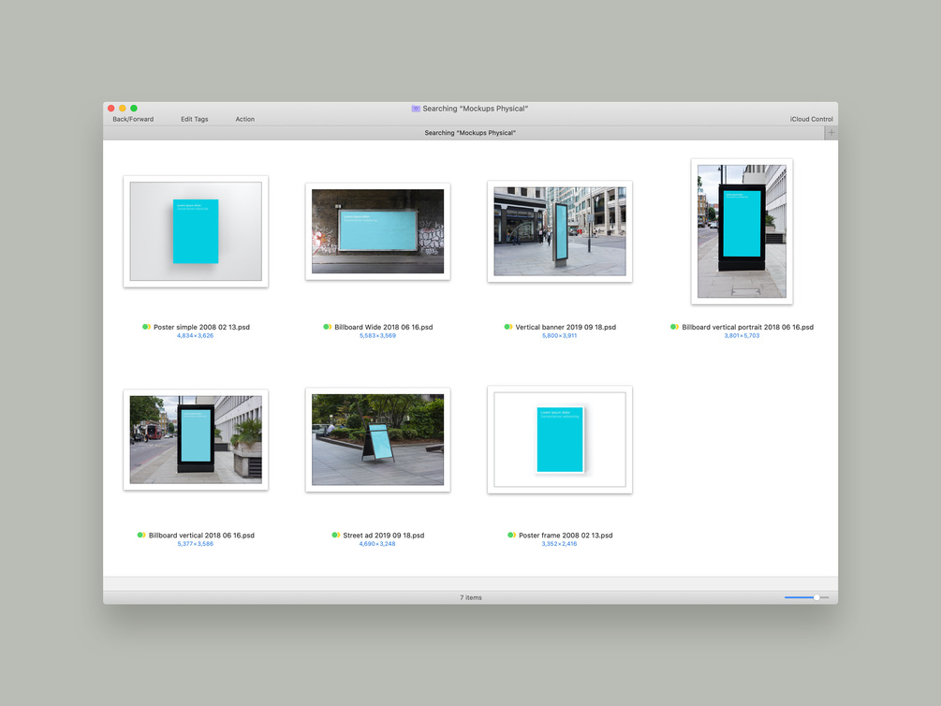Open the Edit Tags toolbar item
941x706 pixels.
click(195, 119)
